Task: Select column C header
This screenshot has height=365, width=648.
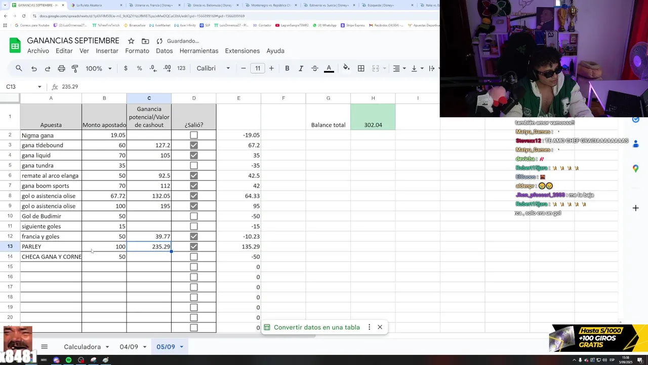Action: click(x=149, y=98)
